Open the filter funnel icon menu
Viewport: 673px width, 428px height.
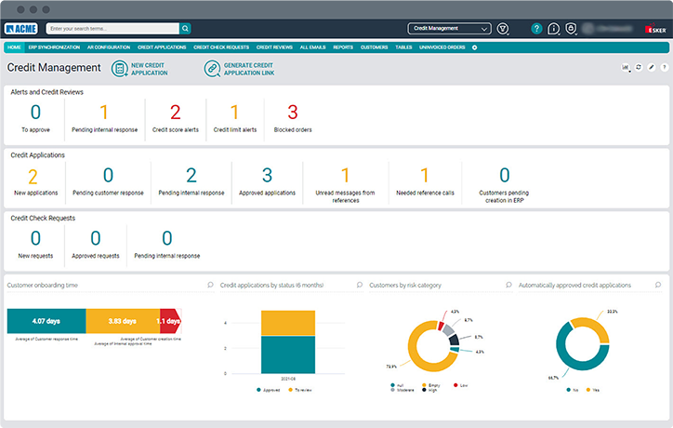click(x=503, y=29)
